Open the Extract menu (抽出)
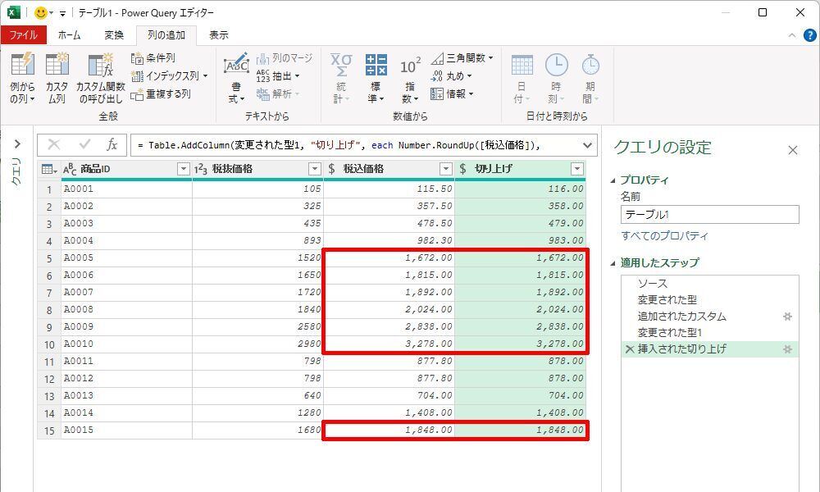The height and width of the screenshot is (492, 820). click(278, 75)
